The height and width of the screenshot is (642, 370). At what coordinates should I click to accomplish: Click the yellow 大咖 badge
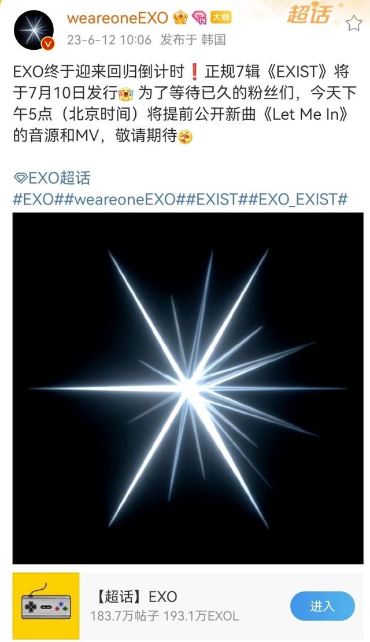click(x=221, y=17)
